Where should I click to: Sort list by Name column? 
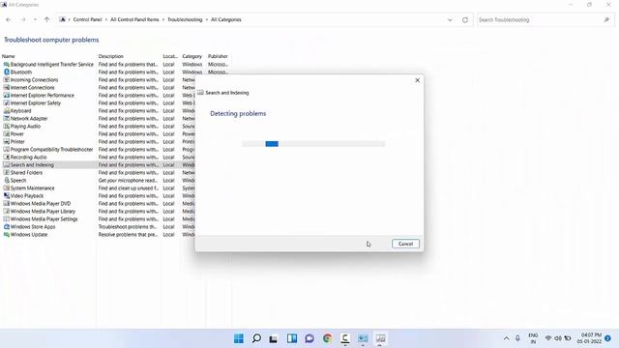point(9,56)
